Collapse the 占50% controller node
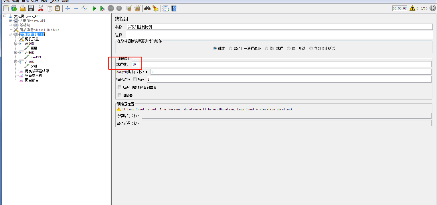437x205 pixels. coord(16,53)
